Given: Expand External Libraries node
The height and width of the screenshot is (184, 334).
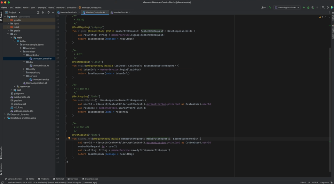Looking at the screenshot, I should (5, 114).
